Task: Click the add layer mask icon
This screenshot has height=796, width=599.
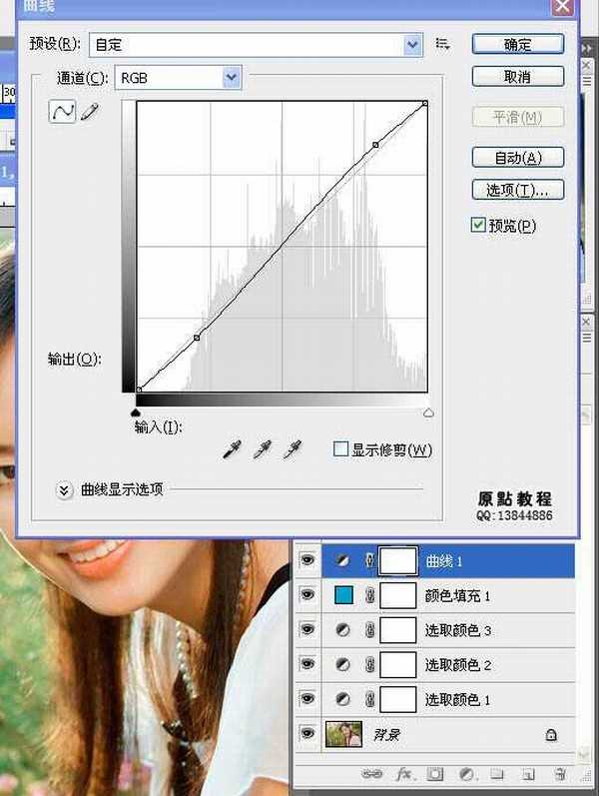Action: click(434, 773)
